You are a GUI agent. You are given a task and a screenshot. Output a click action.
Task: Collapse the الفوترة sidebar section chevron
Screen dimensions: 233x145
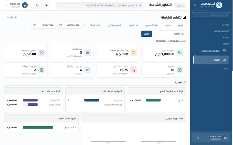(x=193, y=44)
